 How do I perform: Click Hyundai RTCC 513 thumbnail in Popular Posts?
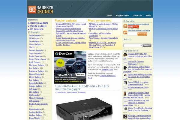pyautogui.click(x=125, y=55)
